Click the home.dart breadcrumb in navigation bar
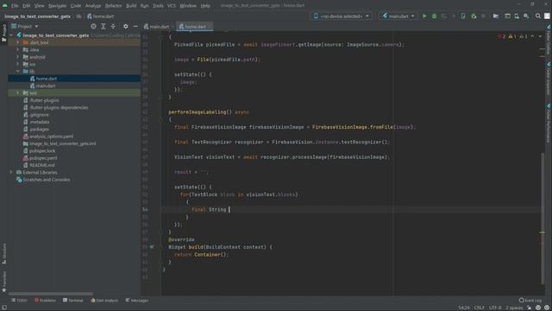The image size is (552, 311). pyautogui.click(x=100, y=16)
